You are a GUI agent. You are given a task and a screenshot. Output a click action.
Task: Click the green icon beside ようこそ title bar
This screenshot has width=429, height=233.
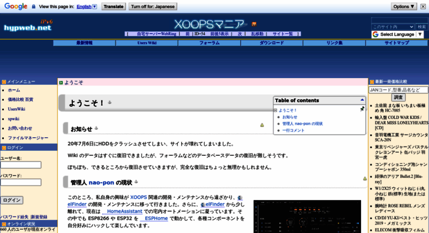(61, 83)
